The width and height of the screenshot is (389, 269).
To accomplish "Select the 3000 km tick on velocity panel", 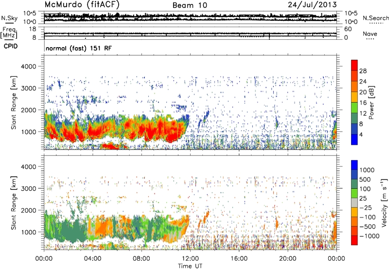I will pos(28,188).
